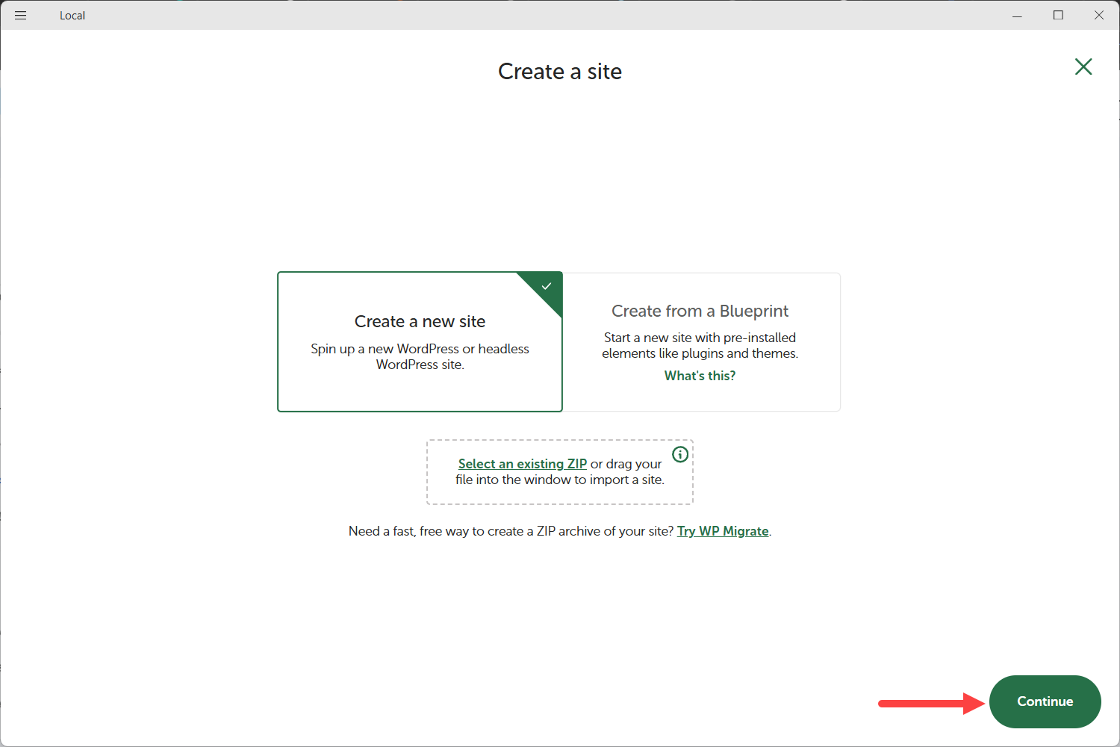Follow the "Try WP Migrate" link

(722, 531)
